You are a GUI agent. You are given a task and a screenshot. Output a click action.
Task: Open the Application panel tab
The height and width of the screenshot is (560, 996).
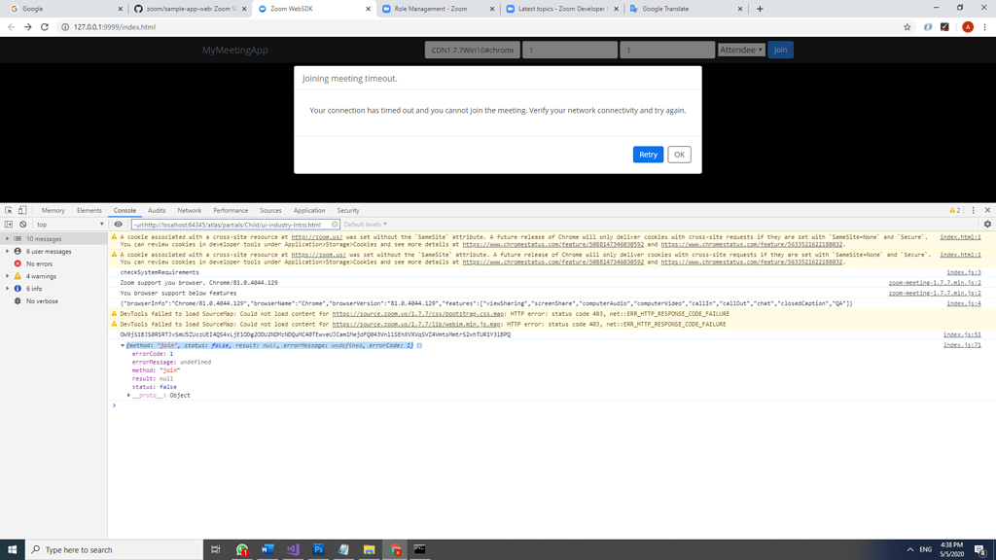pos(308,210)
